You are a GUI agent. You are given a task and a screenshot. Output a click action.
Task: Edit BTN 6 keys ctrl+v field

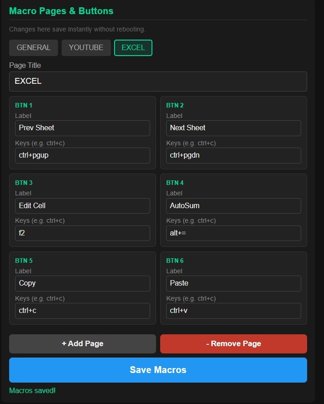[234, 311]
